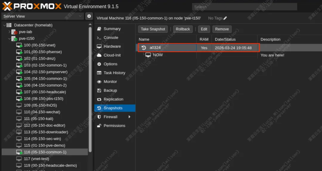The image size is (322, 171).
Task: Select VM 103 (02-150-common-1)
Action: point(45,65)
